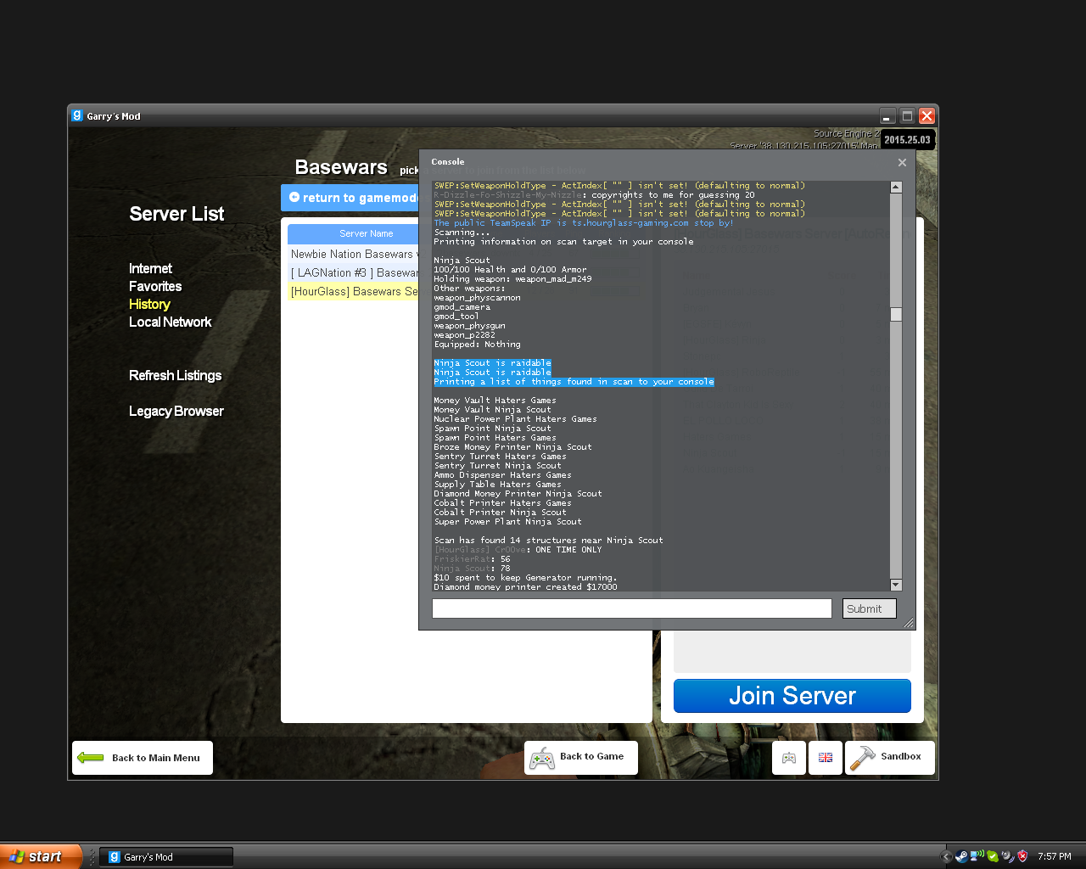Image resolution: width=1086 pixels, height=869 pixels.
Task: Click the Back to Game controller button
Action: [x=581, y=758]
